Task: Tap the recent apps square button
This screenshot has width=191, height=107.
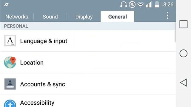Action: 184,24
